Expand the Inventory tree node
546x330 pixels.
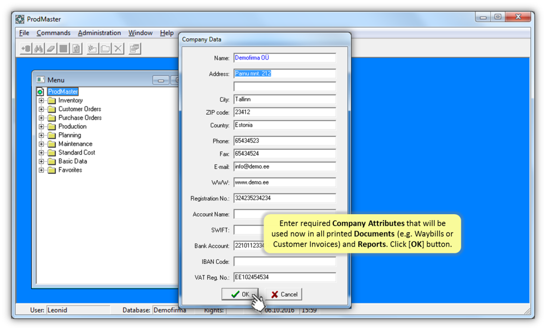click(41, 100)
